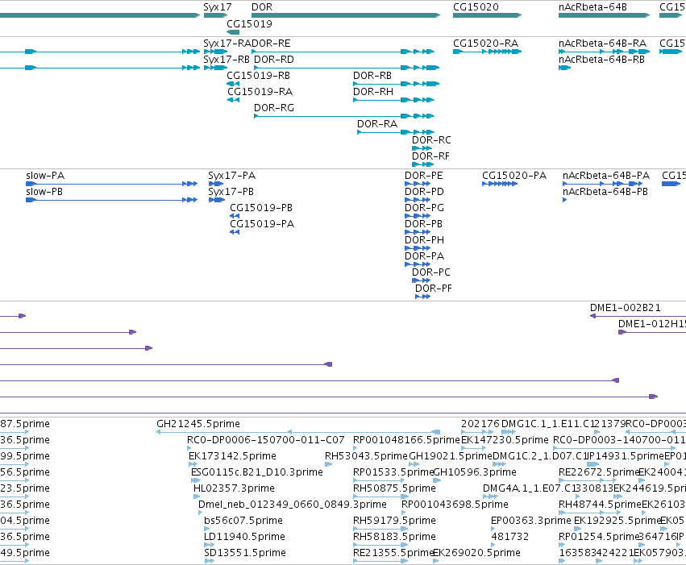Screen dimensions: 686x565
Task: Select transcript label CG15019-RB
Action: (x=258, y=76)
